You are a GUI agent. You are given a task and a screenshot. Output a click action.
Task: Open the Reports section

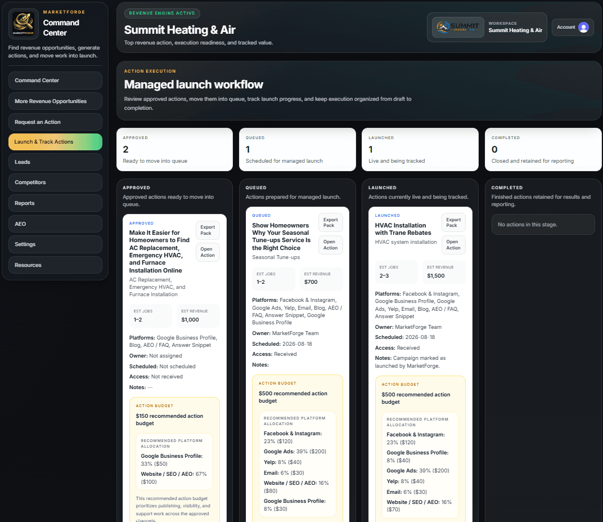(55, 203)
